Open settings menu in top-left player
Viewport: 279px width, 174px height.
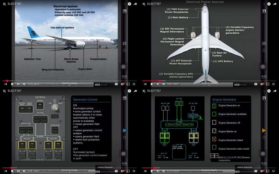123,84
